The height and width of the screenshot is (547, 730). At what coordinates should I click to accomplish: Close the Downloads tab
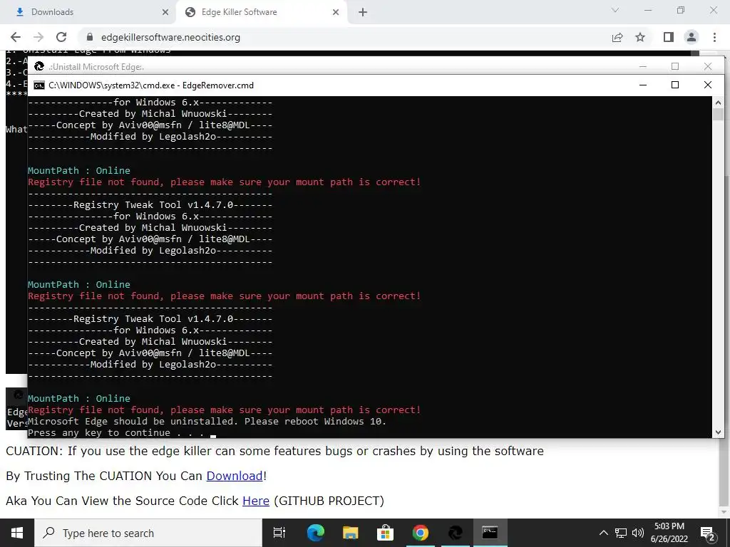click(x=165, y=12)
